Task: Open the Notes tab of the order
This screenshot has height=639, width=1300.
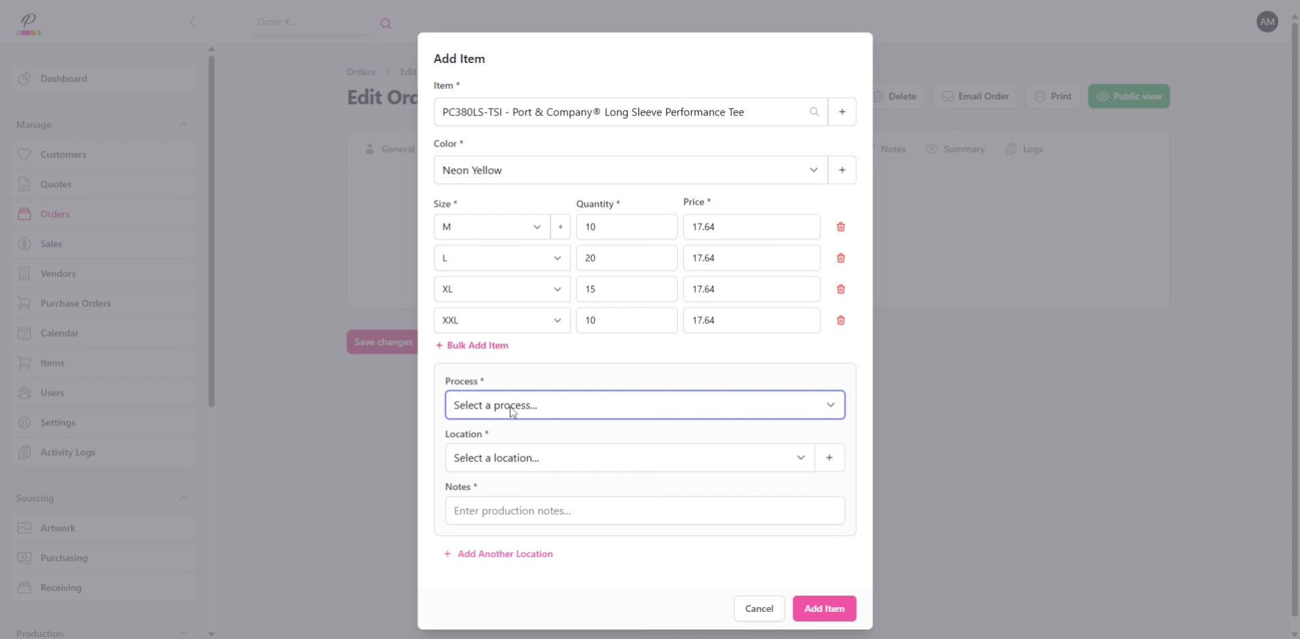Action: 893,149
